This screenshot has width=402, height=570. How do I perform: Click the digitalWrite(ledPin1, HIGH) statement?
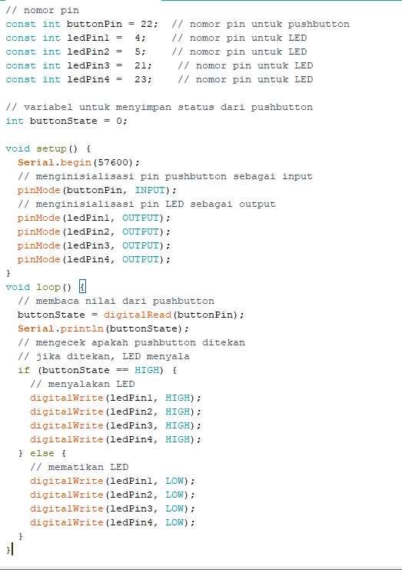115,398
